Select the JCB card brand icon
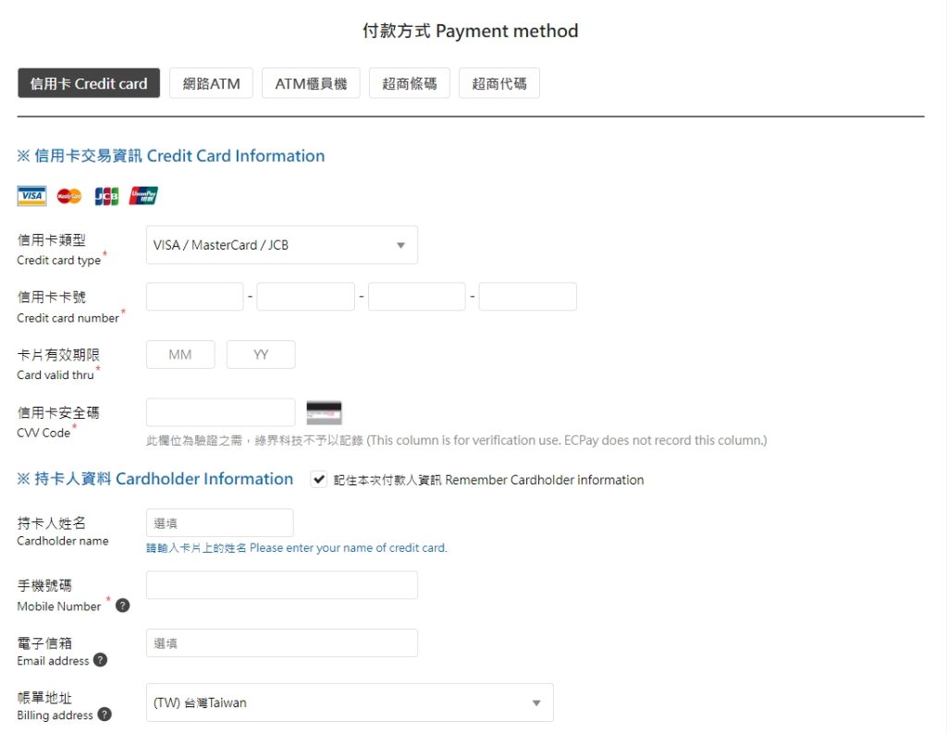 (105, 195)
